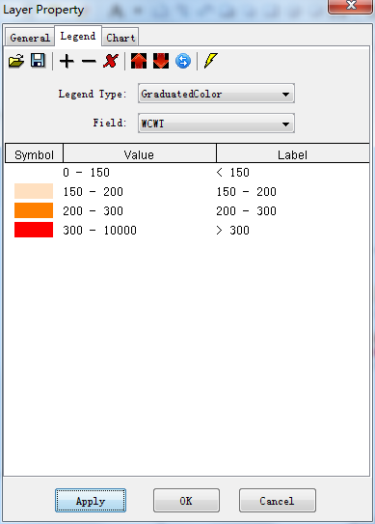This screenshot has height=524, width=375.
Task: Open legend file with folder icon
Action: tap(16, 61)
